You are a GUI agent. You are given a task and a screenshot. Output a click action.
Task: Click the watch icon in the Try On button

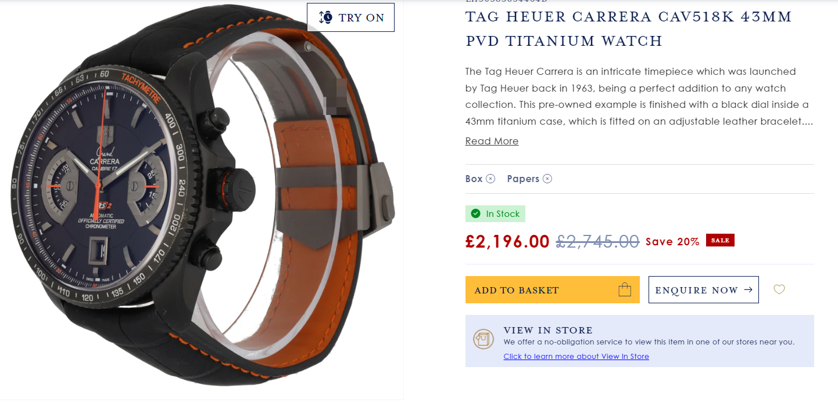(x=326, y=17)
